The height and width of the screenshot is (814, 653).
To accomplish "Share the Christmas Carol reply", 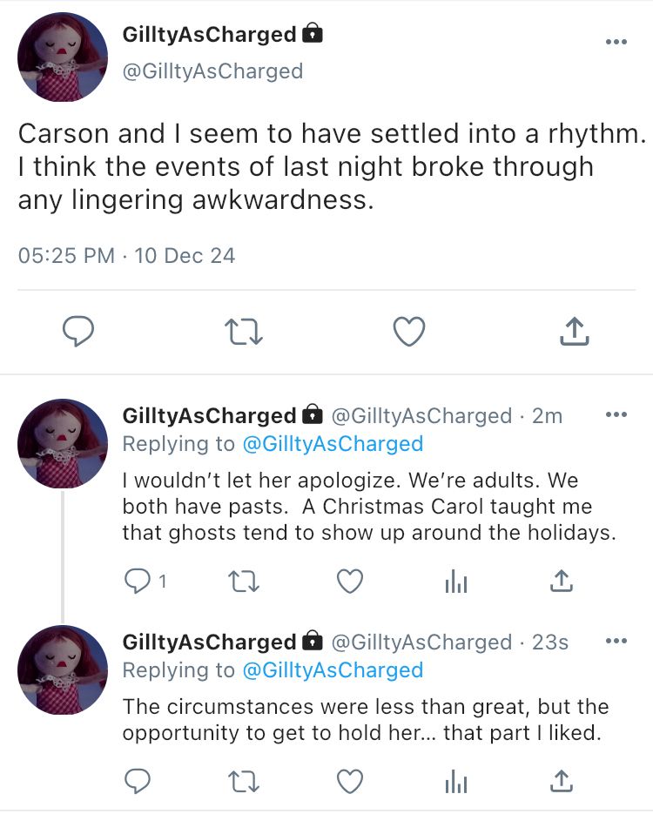I will [561, 581].
